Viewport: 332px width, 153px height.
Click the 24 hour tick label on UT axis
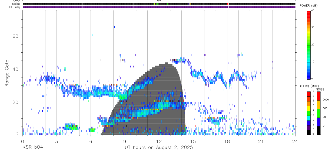(295, 141)
